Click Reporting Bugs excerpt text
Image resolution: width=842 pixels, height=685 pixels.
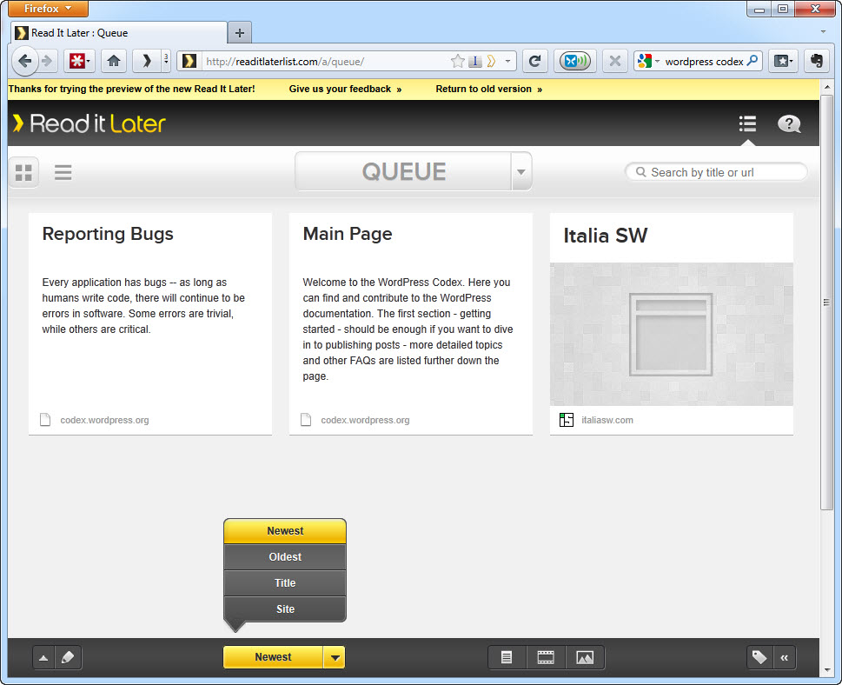coord(143,306)
